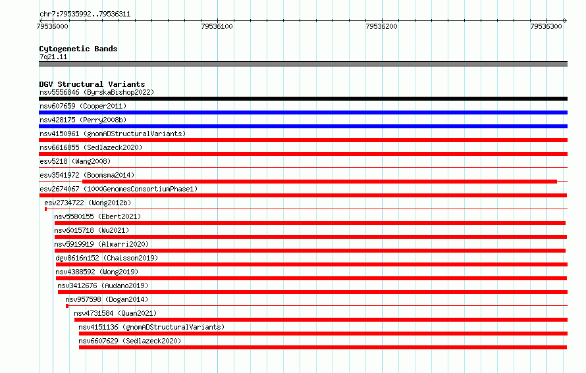Viewport: 586px width, 373px height.
Task: Open dgv8616n152 (Chaisson2019) label
Action: [x=107, y=258]
